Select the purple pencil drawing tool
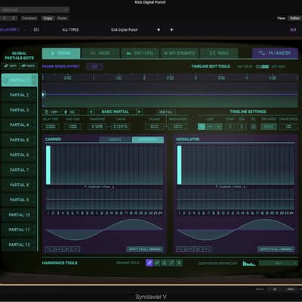The width and height of the screenshot is (302, 302). tap(149, 263)
